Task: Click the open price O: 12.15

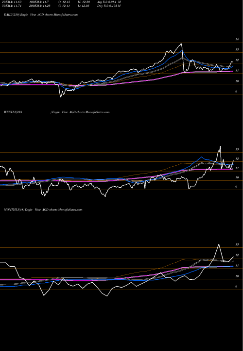Action: pyautogui.click(x=65, y=2)
